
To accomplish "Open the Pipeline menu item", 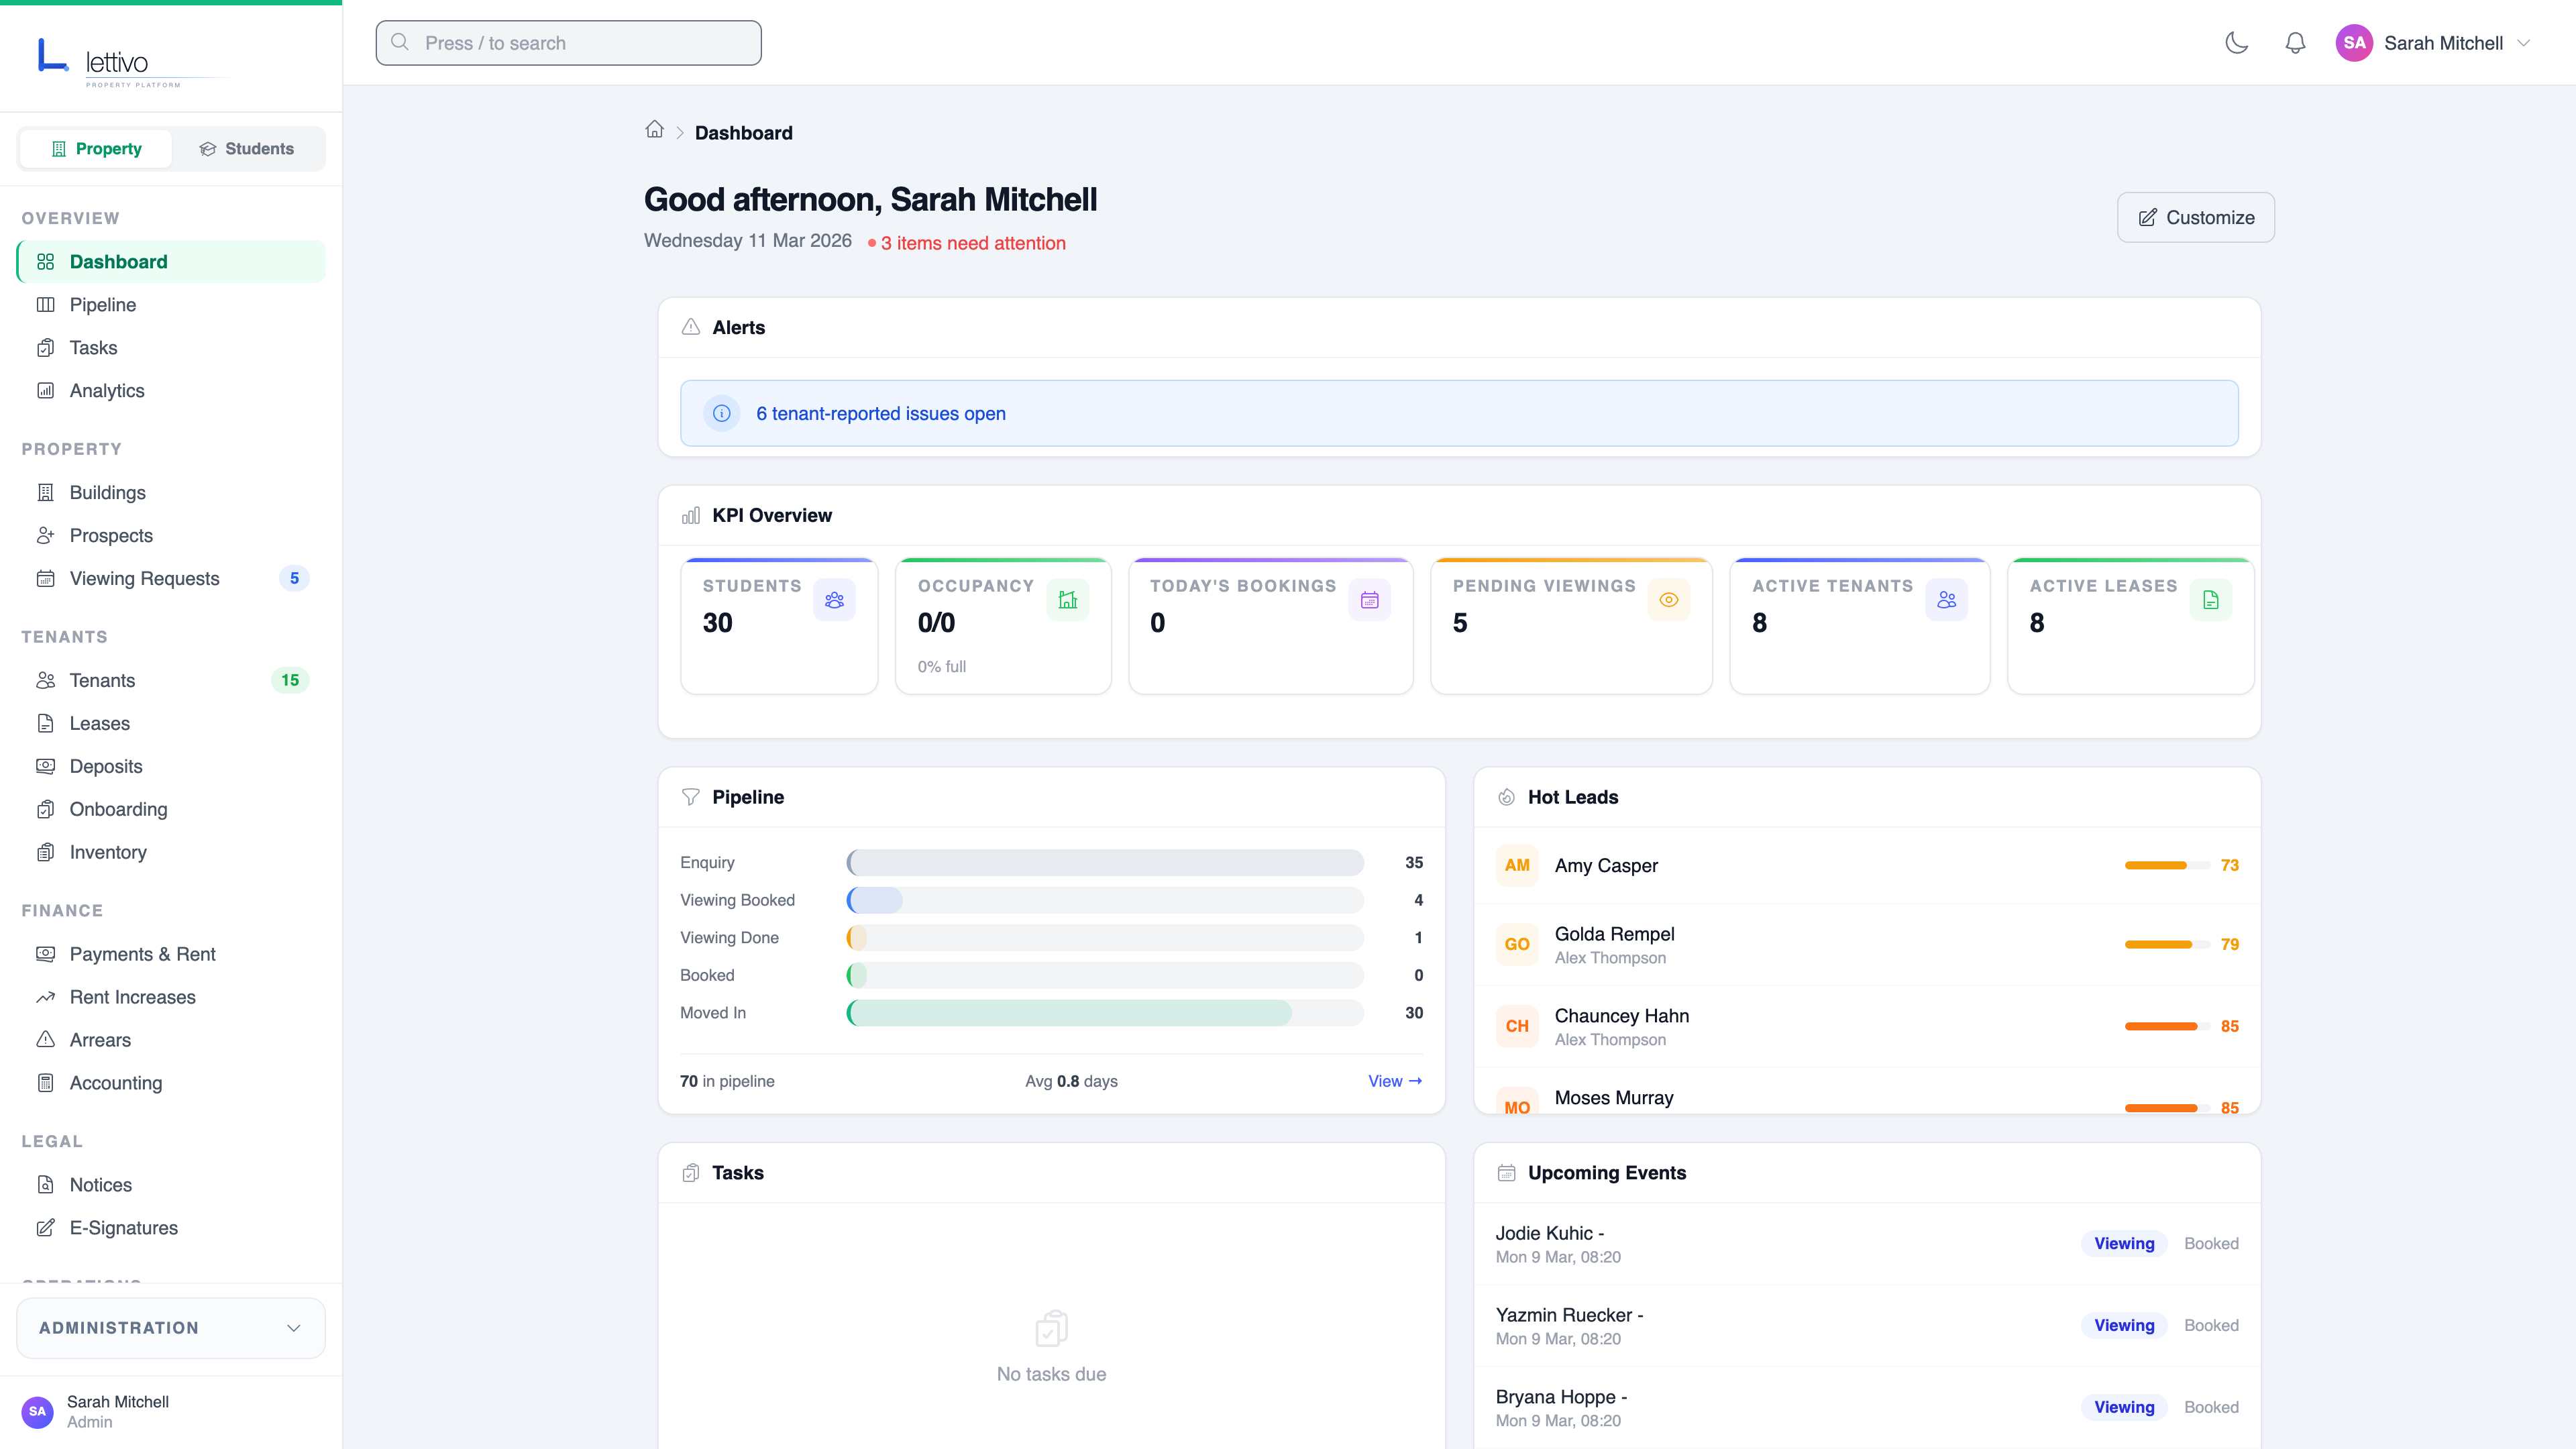I will pos(103,305).
